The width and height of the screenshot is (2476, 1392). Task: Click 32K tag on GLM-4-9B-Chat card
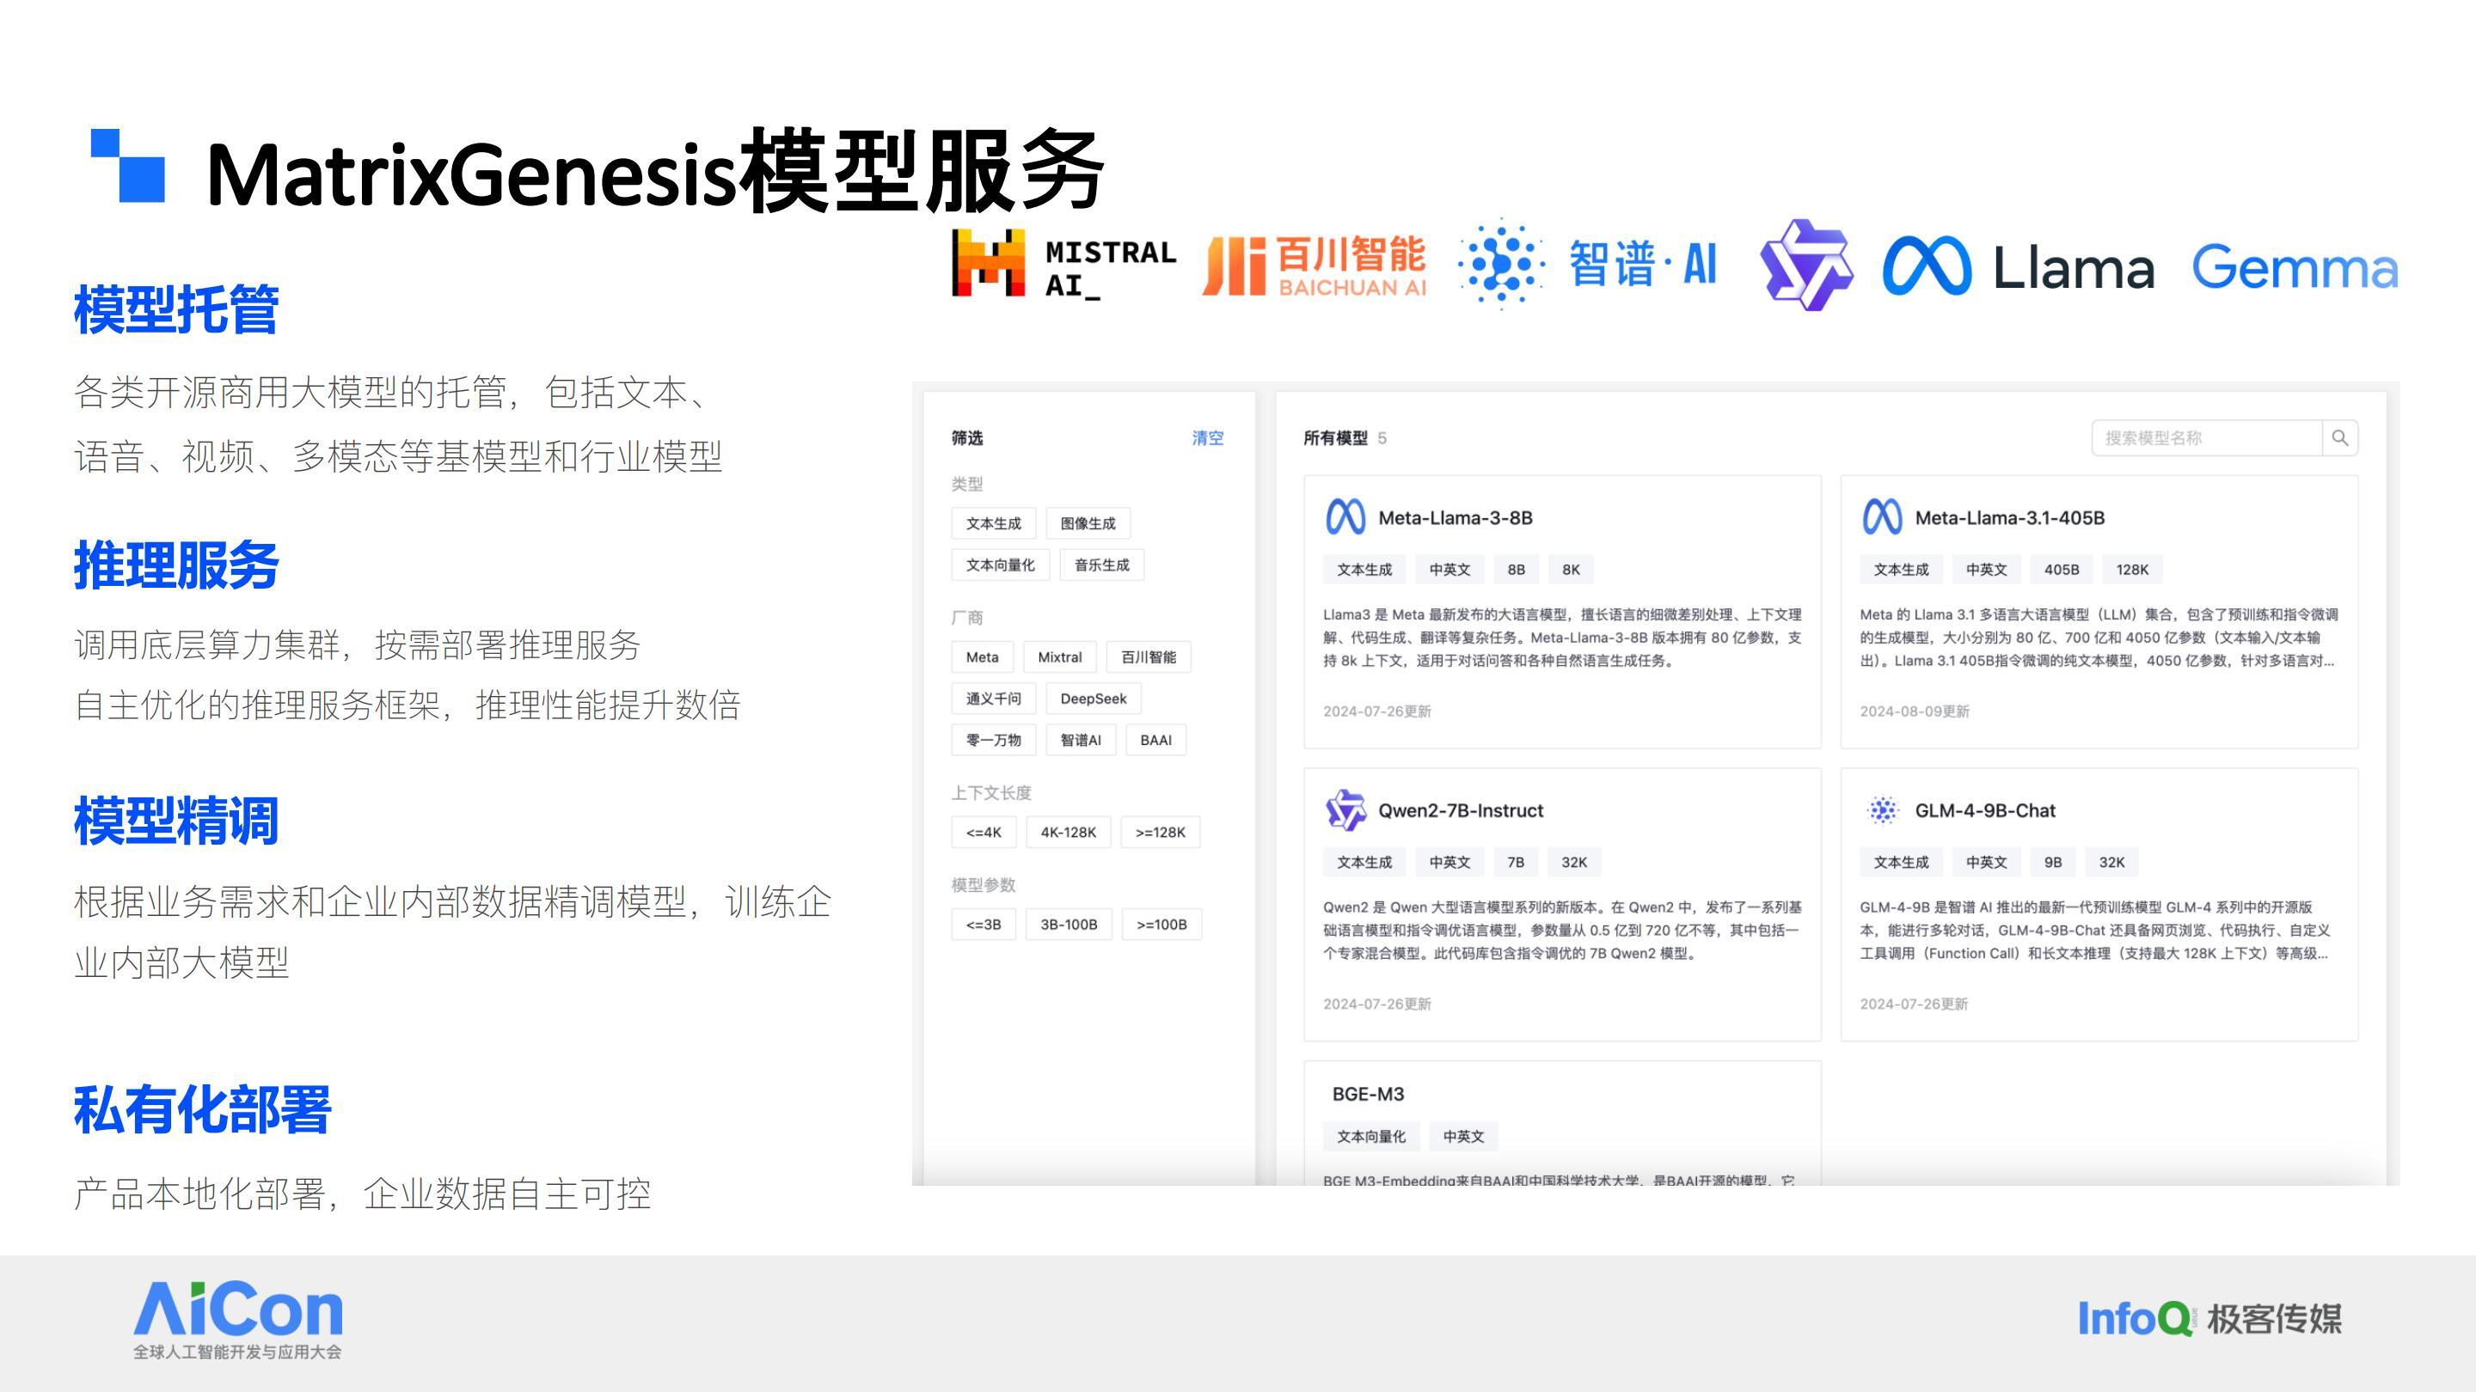[x=2111, y=863]
